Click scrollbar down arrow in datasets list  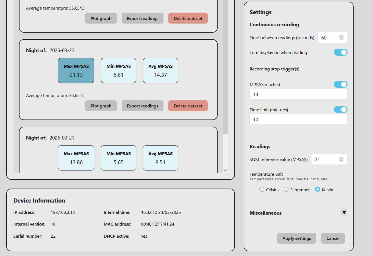click(225, 170)
